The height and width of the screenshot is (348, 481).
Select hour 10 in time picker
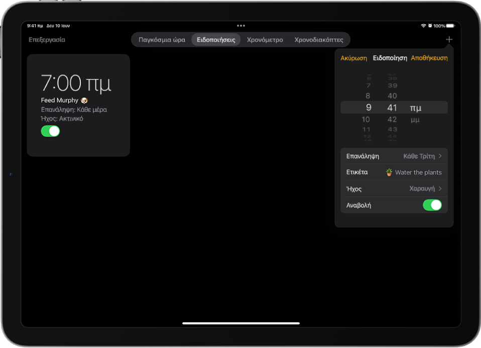coord(366,120)
